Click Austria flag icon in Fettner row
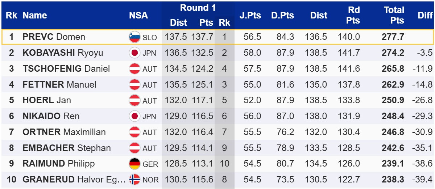The image size is (435, 189). [x=134, y=85]
